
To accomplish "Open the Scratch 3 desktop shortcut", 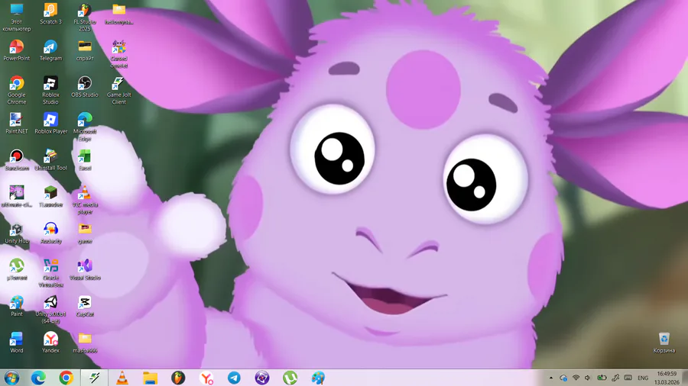I will (50, 14).
